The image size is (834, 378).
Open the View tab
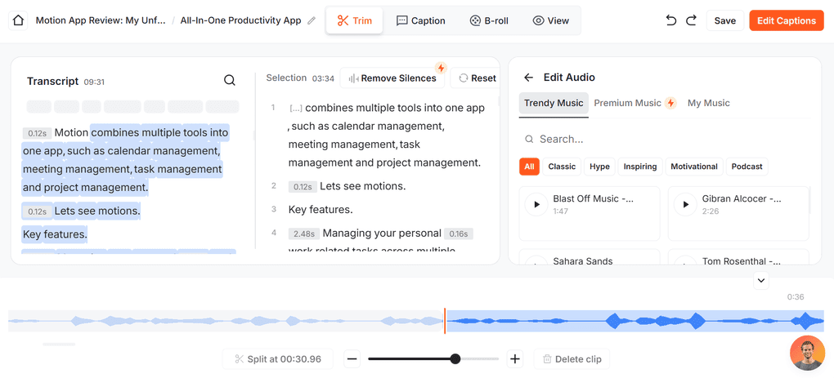coord(551,20)
